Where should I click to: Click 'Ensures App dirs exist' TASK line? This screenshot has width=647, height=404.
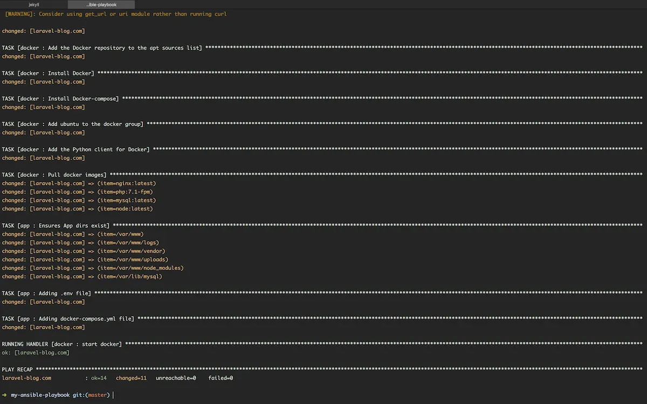coord(322,225)
